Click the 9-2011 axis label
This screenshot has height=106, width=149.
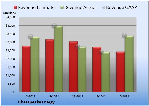54,96
